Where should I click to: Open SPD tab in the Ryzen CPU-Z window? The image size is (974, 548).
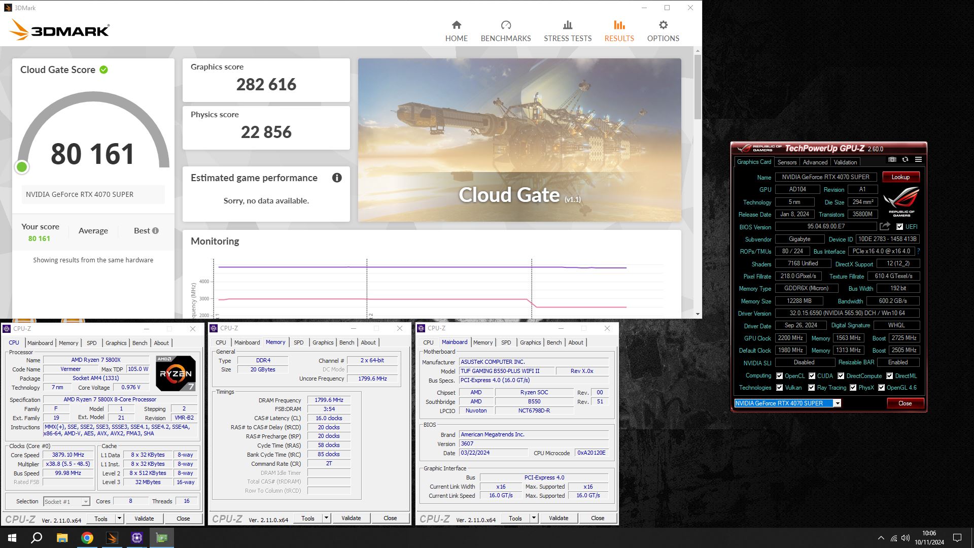91,343
